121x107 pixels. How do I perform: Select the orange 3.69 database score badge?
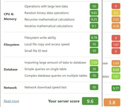point(116,63)
